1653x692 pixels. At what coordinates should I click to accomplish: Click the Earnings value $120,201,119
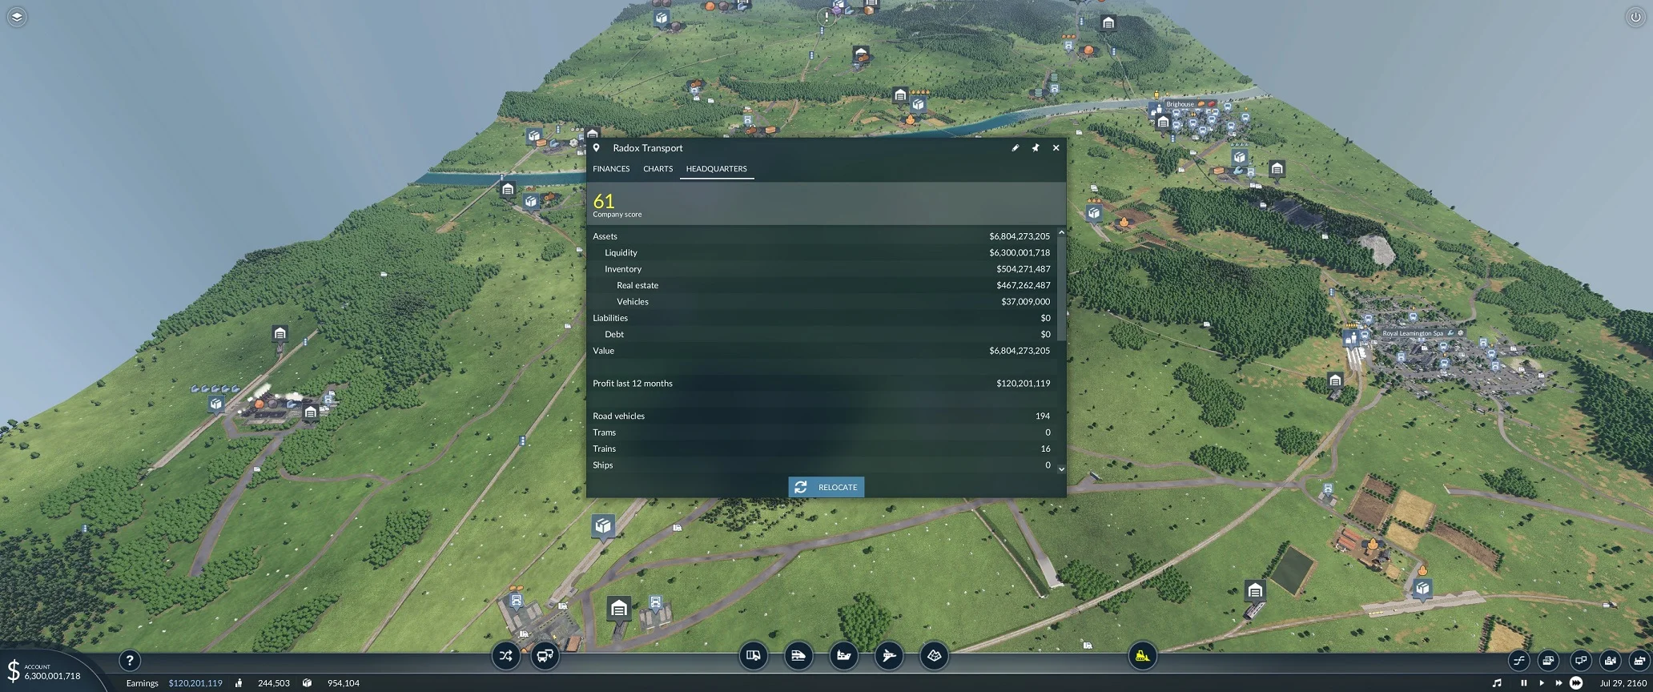pos(195,683)
